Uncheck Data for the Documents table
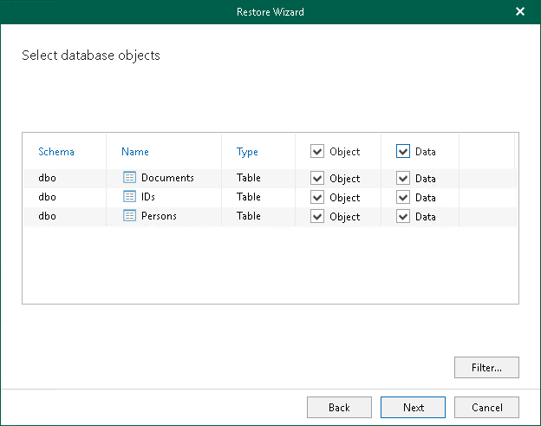Image resolution: width=541 pixels, height=426 pixels. point(403,179)
